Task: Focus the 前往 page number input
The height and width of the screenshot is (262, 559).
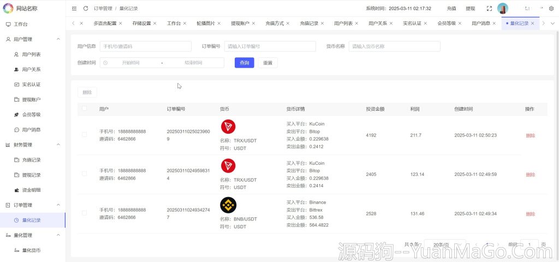Action: tap(530, 245)
